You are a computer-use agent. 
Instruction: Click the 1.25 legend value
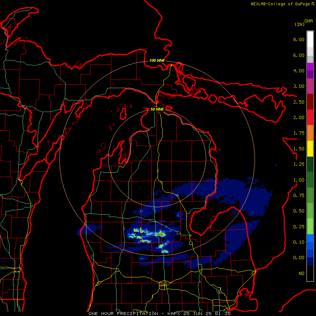coord(299,164)
